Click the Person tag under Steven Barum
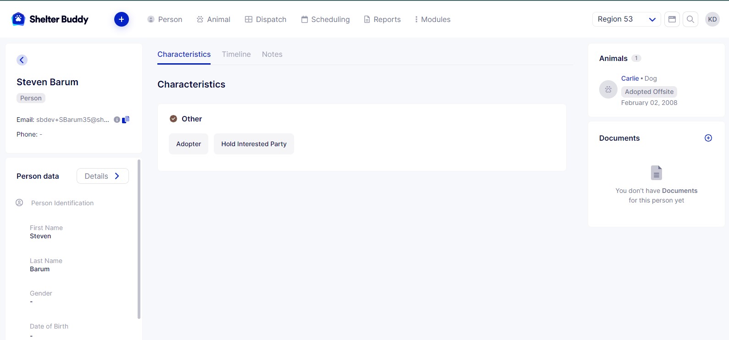The image size is (729, 340). (x=31, y=98)
